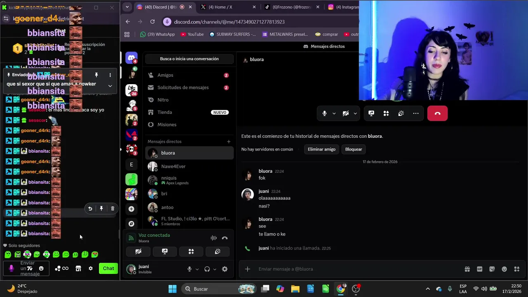Hang up the call with red phone button
Screen dimensions: 528x297
[437, 113]
